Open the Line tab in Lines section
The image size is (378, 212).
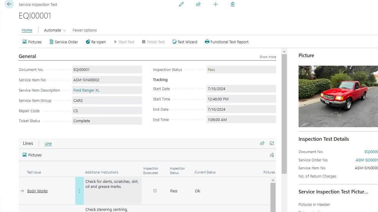click(48, 144)
